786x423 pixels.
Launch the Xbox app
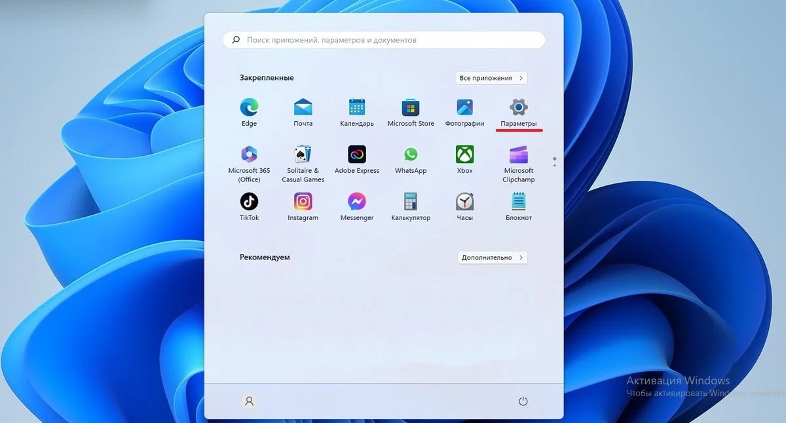464,160
